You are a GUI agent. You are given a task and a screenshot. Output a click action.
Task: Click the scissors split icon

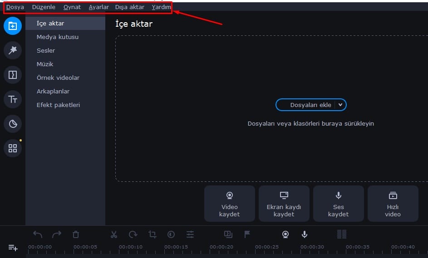coord(114,234)
